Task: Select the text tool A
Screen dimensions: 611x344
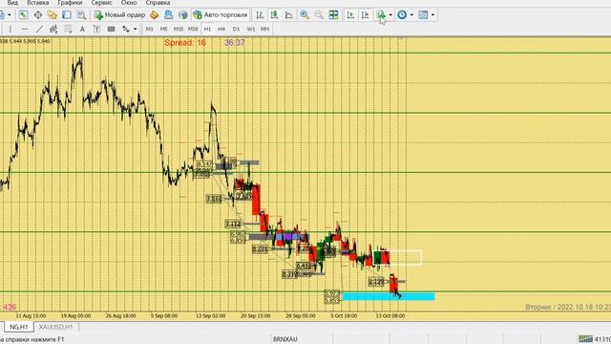Action: pyautogui.click(x=82, y=29)
